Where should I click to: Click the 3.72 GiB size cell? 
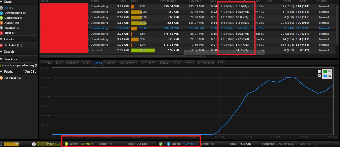pos(123,45)
